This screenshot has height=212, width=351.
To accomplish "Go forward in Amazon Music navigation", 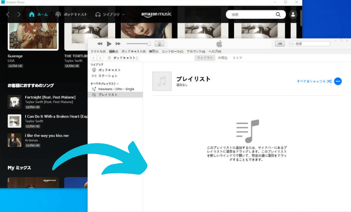I will pyautogui.click(x=19, y=14).
